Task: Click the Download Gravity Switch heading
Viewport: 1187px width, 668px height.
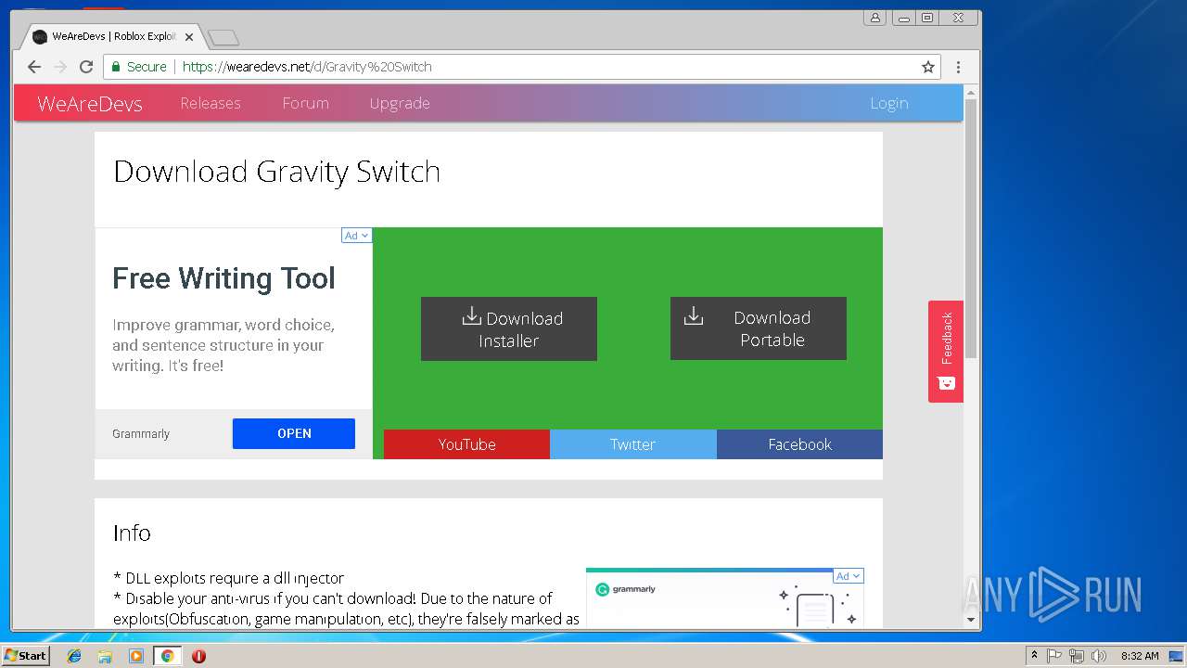Action: (x=276, y=172)
